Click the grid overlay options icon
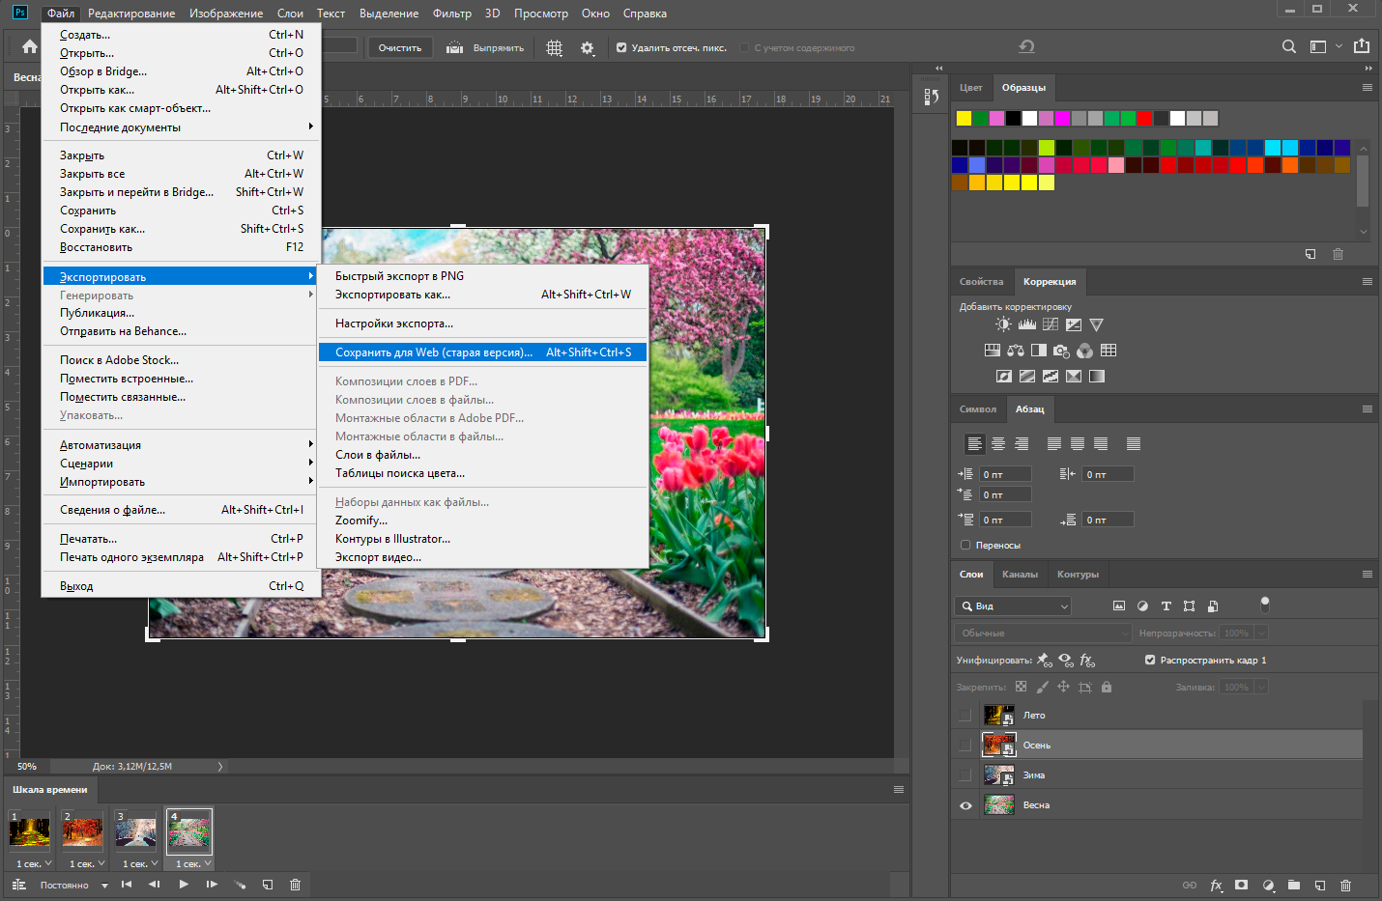Viewport: 1382px width, 901px height. click(x=554, y=47)
